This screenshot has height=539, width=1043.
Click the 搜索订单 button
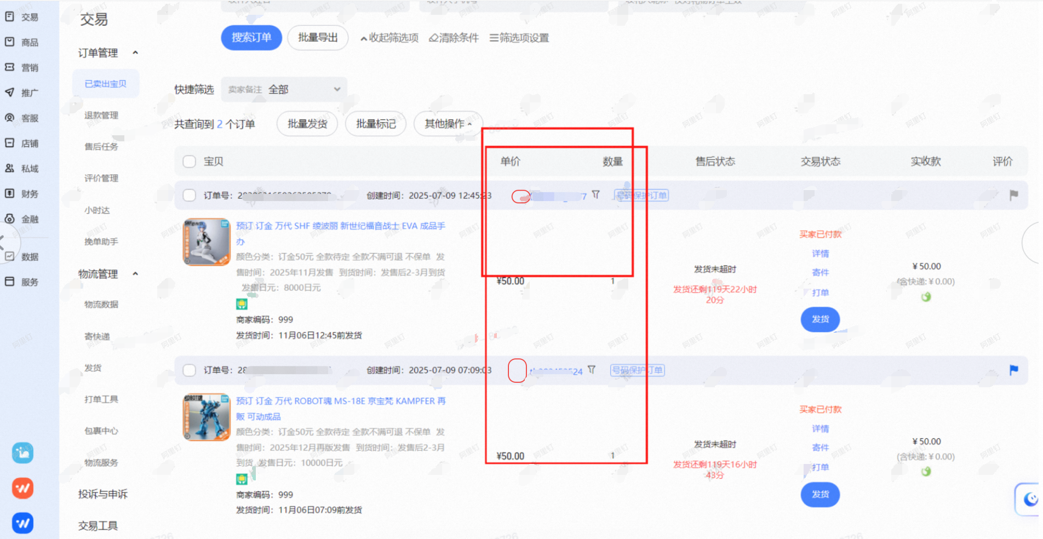coord(251,37)
